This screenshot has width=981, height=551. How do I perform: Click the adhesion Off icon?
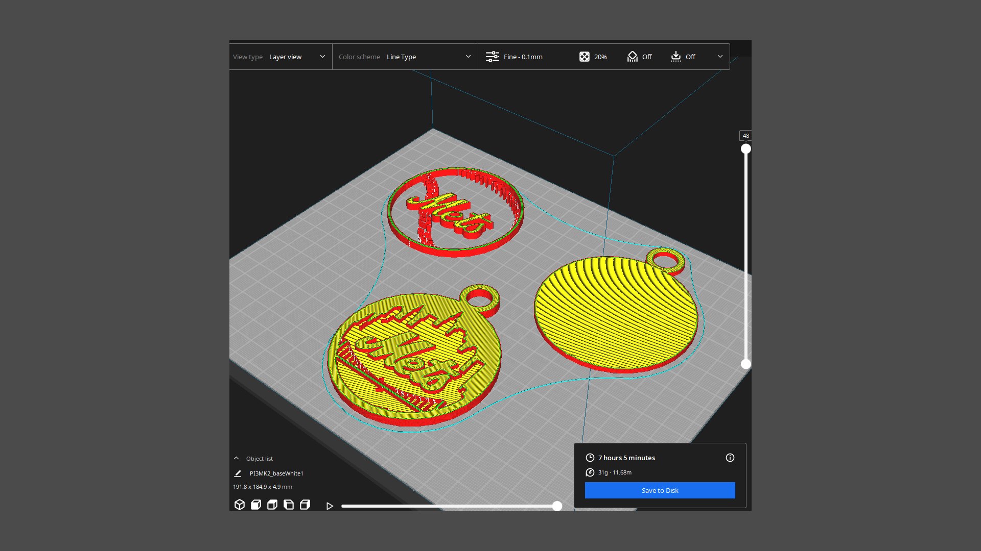point(676,57)
